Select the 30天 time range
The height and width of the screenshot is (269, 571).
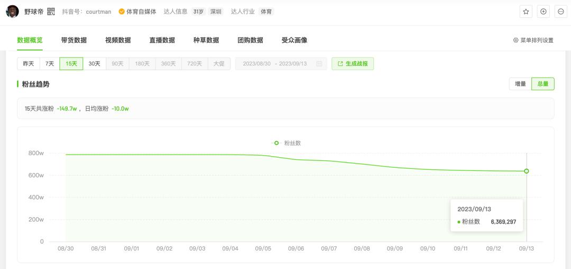[94, 64]
